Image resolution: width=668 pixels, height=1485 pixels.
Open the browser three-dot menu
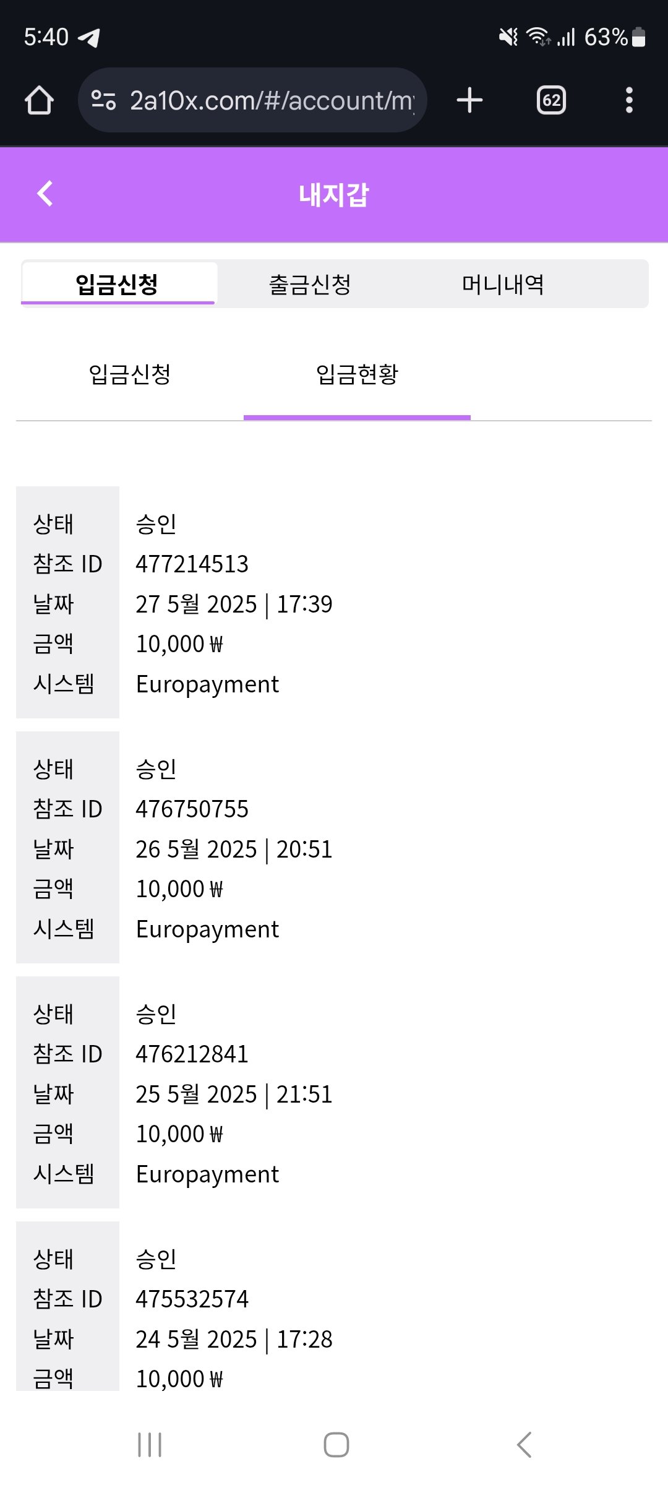pyautogui.click(x=629, y=100)
